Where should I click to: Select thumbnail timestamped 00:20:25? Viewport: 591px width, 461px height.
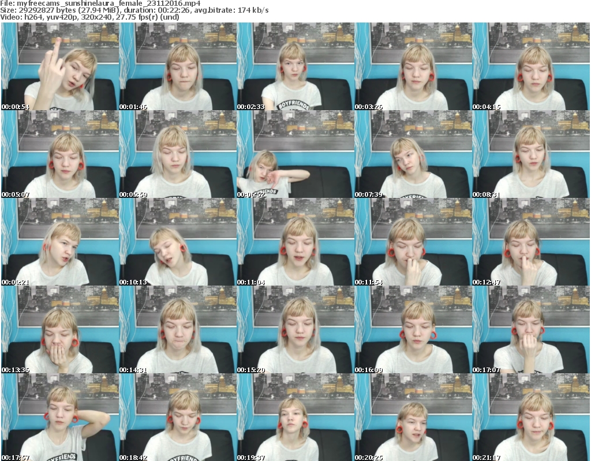tap(413, 417)
